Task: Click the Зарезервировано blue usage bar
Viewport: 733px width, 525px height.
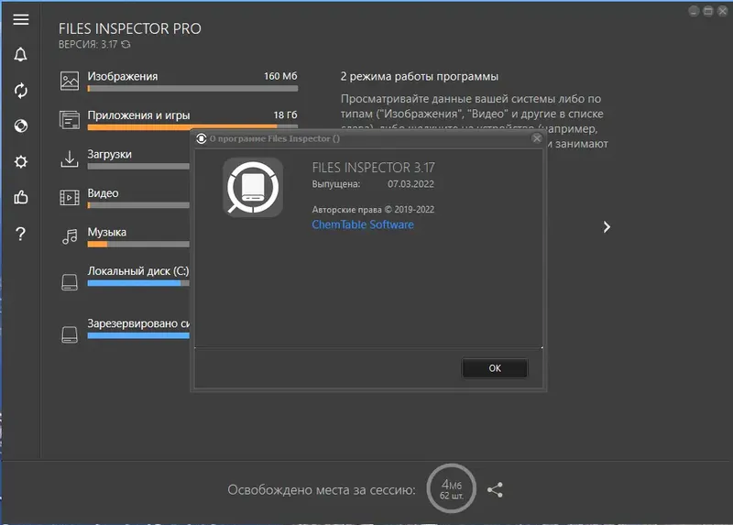Action: coord(138,335)
